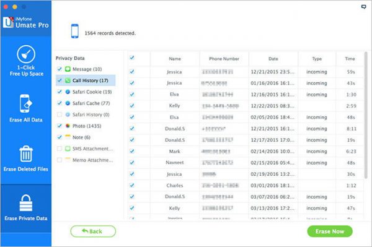Image resolution: width=372 pixels, height=247 pixels.
Task: Sort by the Type column header
Action: click(x=317, y=59)
